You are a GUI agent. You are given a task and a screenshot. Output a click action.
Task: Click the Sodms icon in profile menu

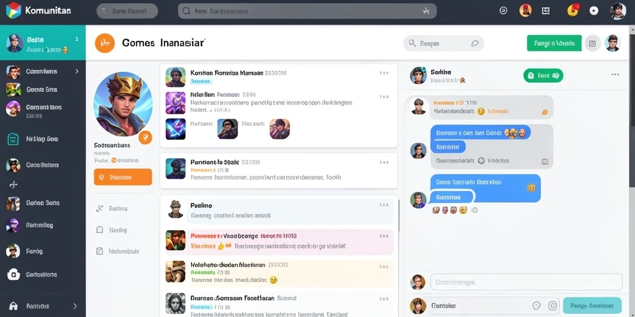[x=100, y=209]
